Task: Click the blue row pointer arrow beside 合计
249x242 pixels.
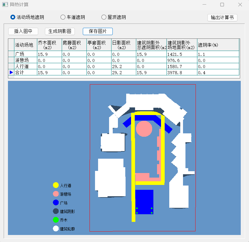Action: click(x=11, y=72)
